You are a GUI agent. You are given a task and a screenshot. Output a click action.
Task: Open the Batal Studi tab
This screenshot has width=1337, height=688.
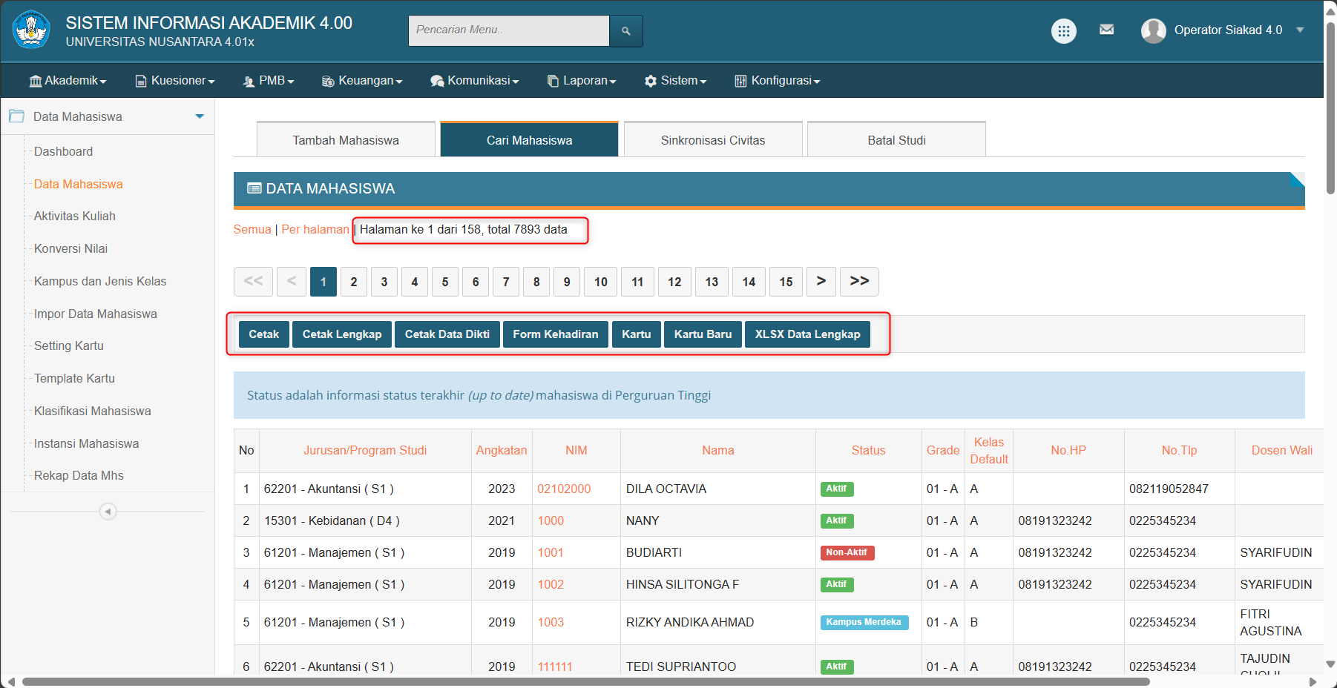pyautogui.click(x=896, y=140)
